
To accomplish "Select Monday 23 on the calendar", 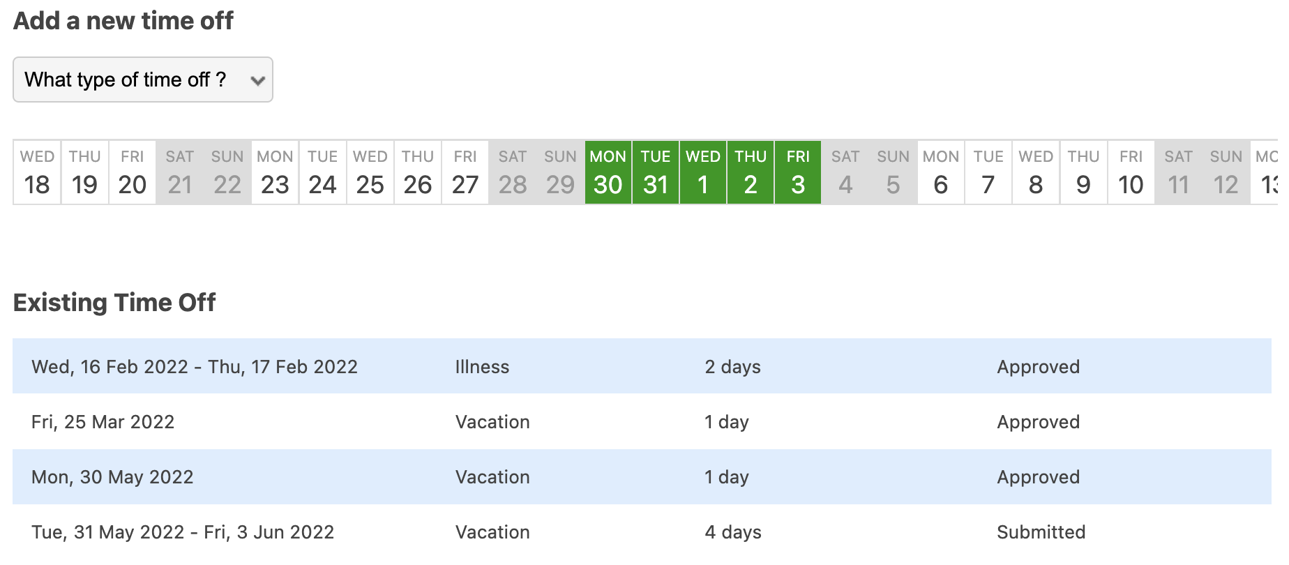I will (275, 172).
